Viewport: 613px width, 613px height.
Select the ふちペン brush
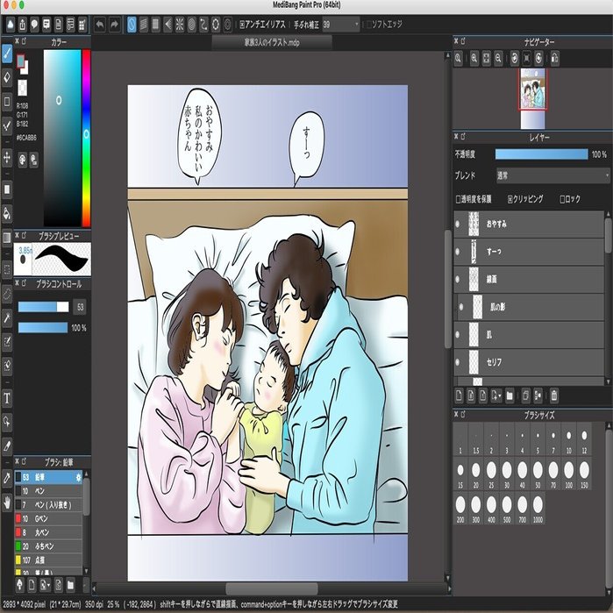point(48,546)
